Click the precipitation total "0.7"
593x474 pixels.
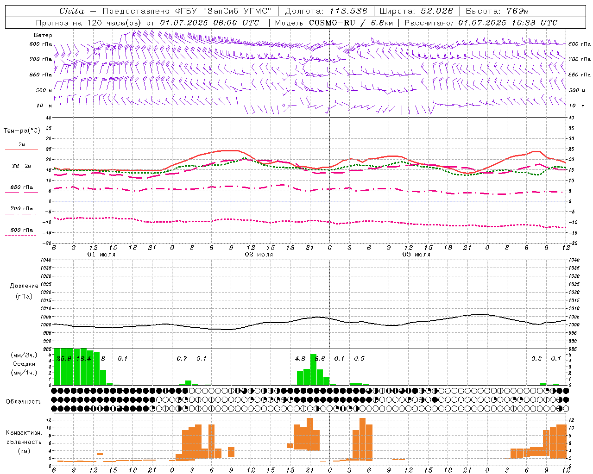tap(182, 358)
